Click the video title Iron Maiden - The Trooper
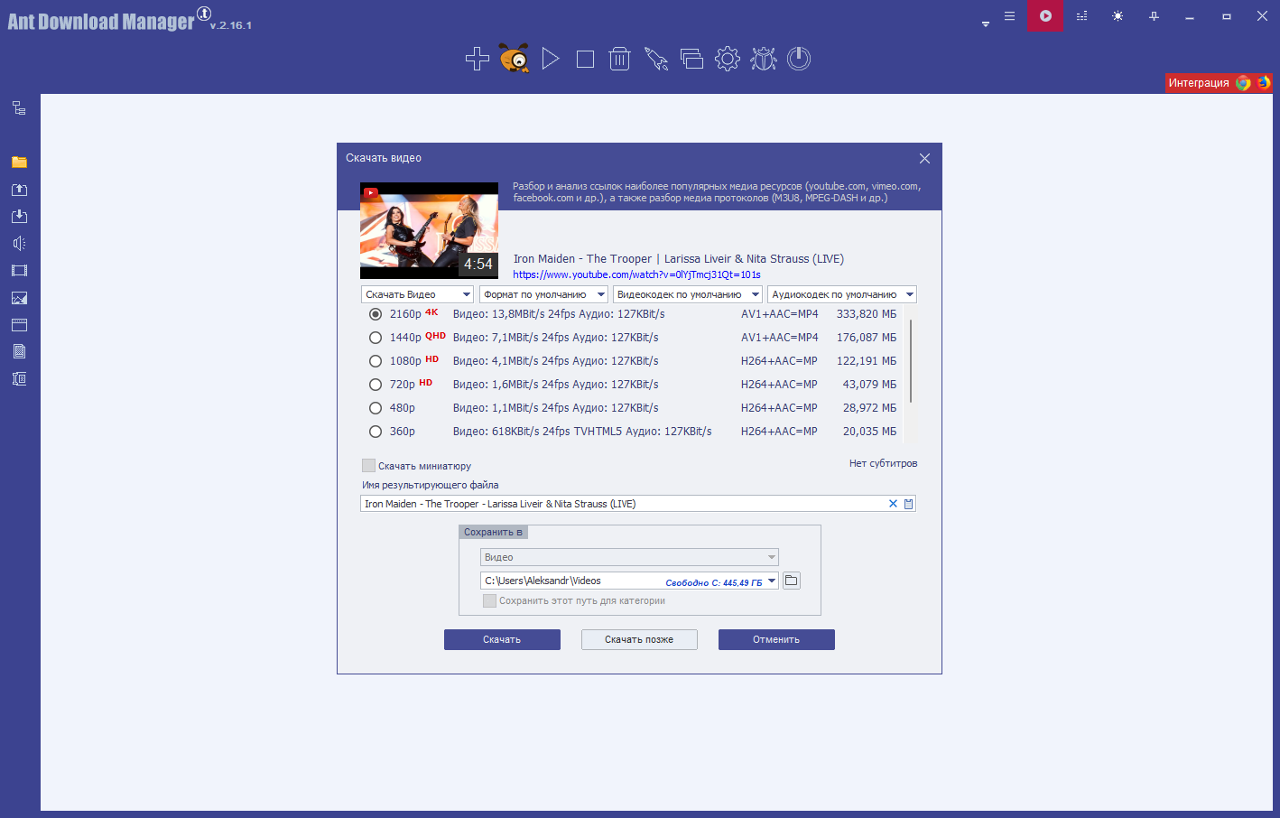This screenshot has width=1280, height=818. coord(679,259)
